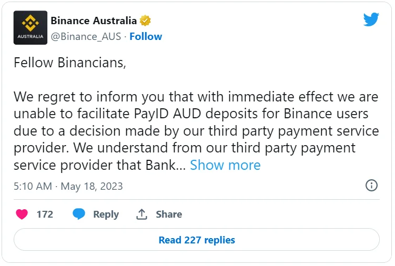Click the blue Twitter bird logo
The height and width of the screenshot is (266, 395).
tap(371, 19)
